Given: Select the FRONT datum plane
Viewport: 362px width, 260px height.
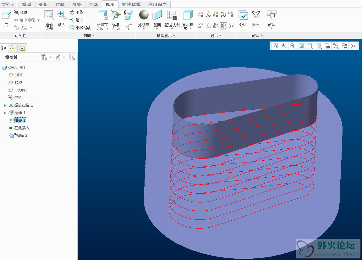Looking at the screenshot, I should tap(18, 90).
